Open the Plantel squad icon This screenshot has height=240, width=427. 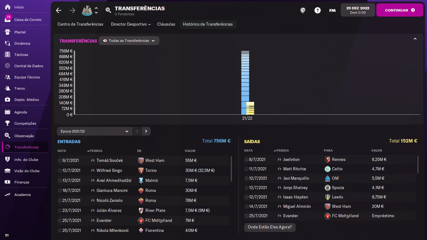pos(8,32)
